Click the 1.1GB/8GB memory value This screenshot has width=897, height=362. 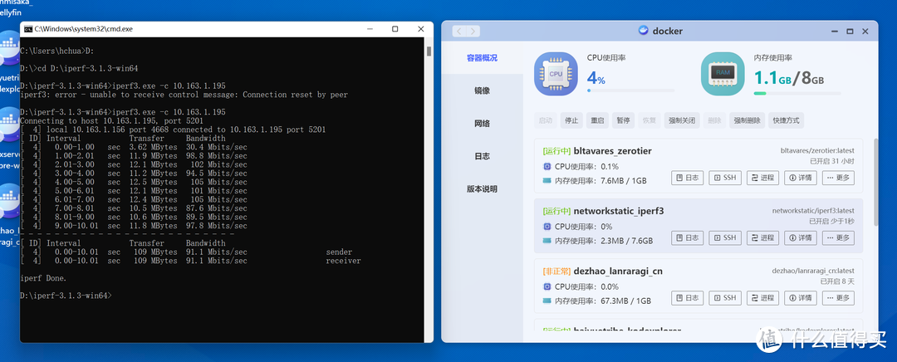789,78
